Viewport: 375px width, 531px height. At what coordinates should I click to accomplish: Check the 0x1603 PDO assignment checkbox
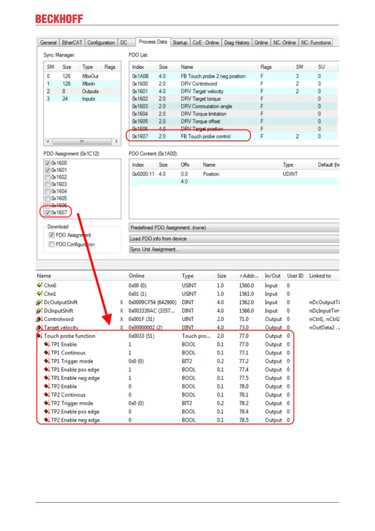pyautogui.click(x=48, y=184)
